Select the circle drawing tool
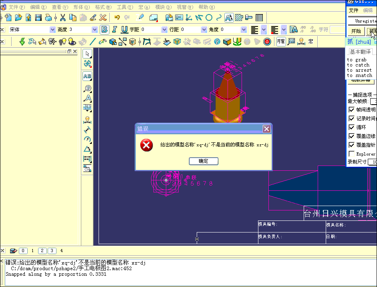The height and width of the screenshot is (287, 377). click(x=209, y=18)
